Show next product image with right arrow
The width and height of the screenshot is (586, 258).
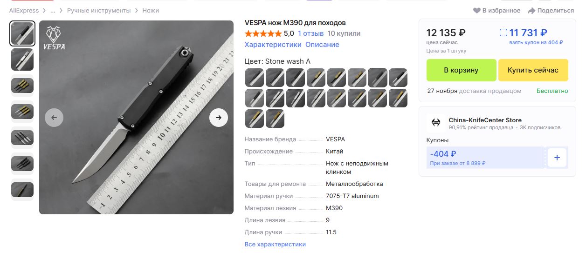(x=219, y=118)
